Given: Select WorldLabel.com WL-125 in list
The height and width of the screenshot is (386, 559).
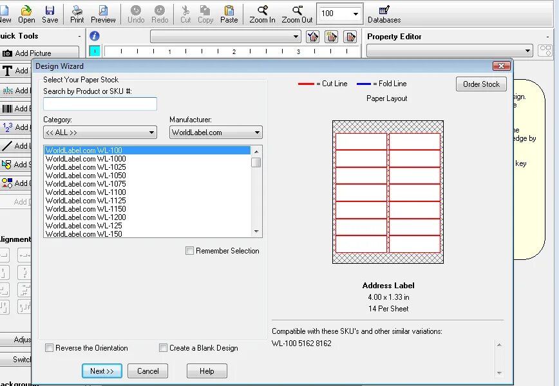Looking at the screenshot, I should point(147,226).
